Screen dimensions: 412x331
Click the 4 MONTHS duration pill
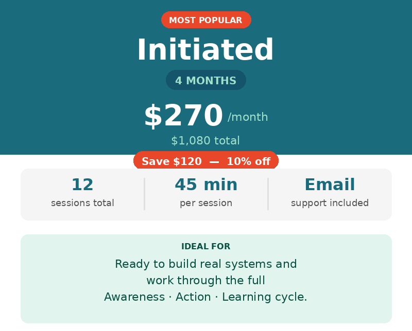pyautogui.click(x=205, y=81)
